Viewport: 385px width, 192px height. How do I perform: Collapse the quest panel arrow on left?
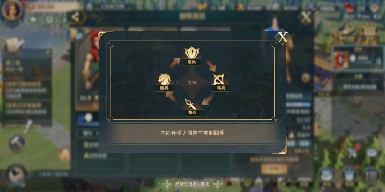[x=48, y=53]
